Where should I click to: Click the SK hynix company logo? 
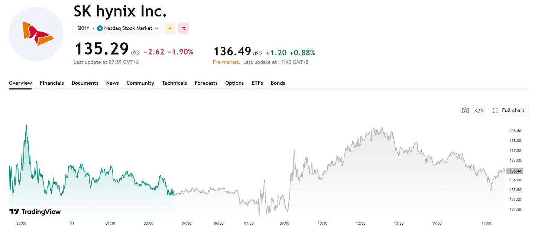pyautogui.click(x=36, y=34)
